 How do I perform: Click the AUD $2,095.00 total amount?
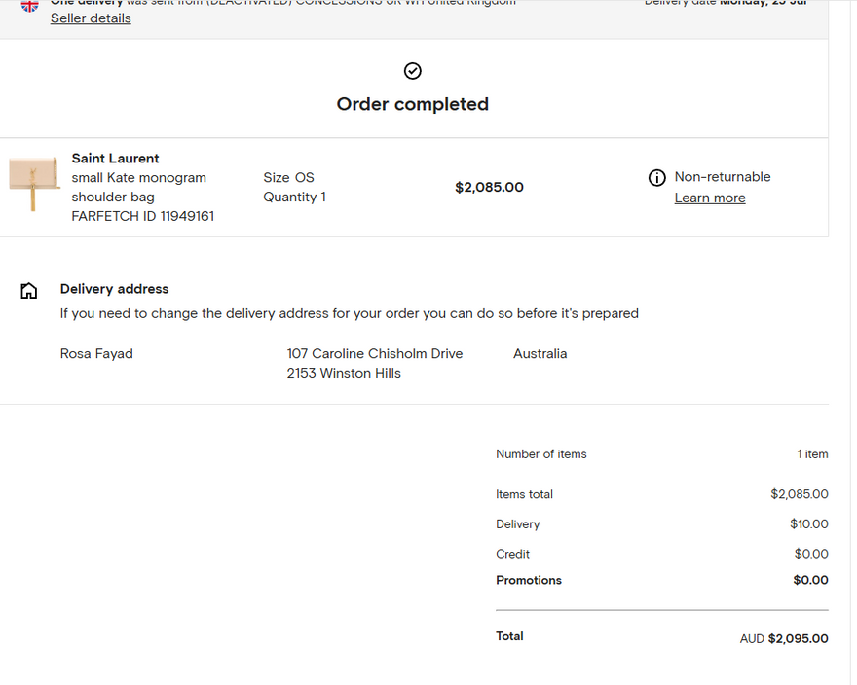click(784, 638)
